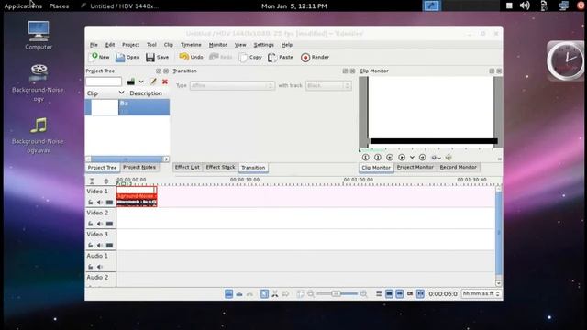Click the zoom level slider
Screen dimensions: 587x330
tap(337, 294)
